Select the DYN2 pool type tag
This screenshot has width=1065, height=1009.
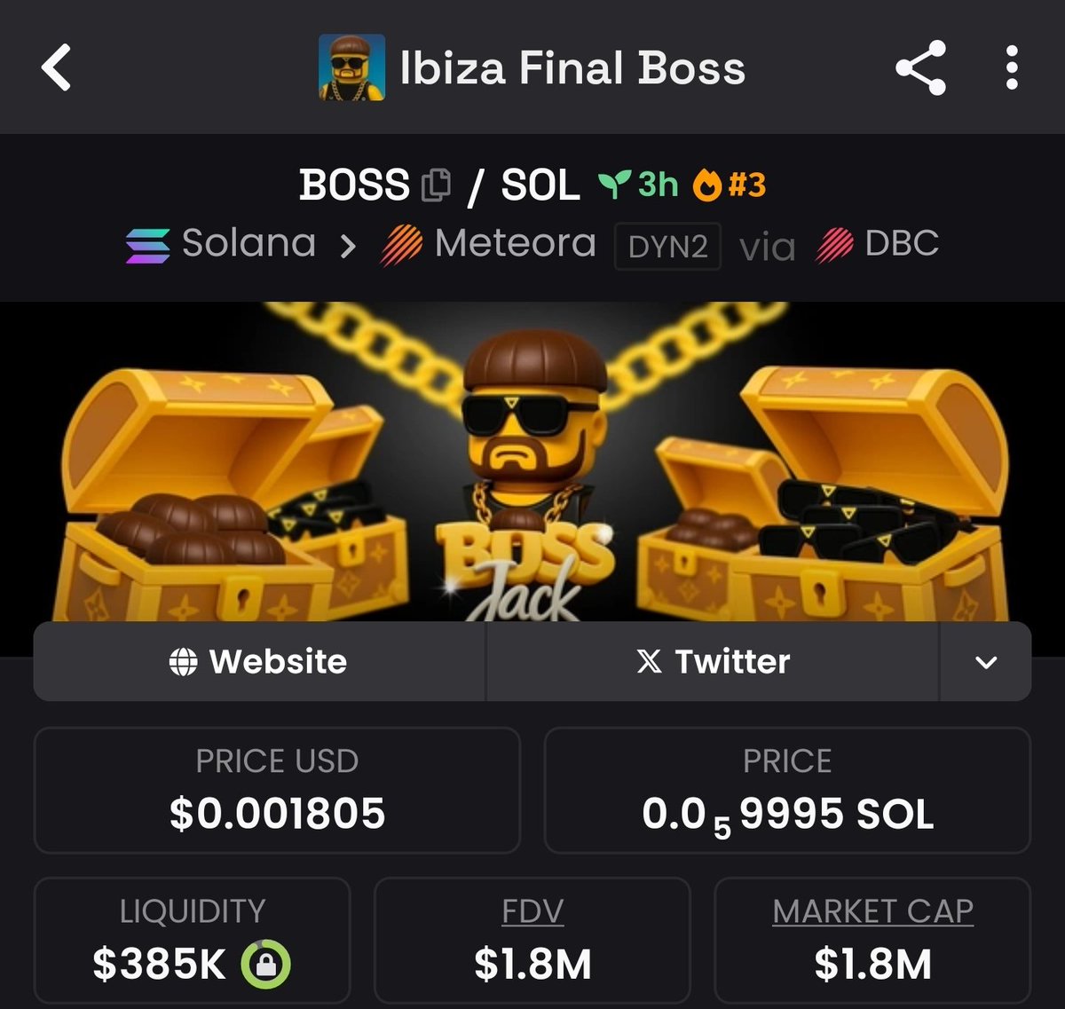(x=667, y=247)
